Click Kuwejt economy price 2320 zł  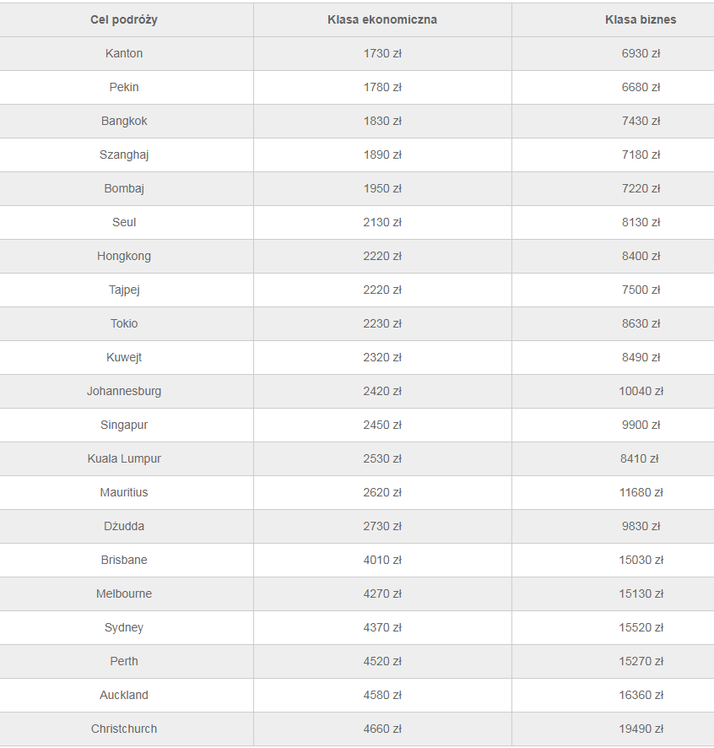pyautogui.click(x=382, y=358)
